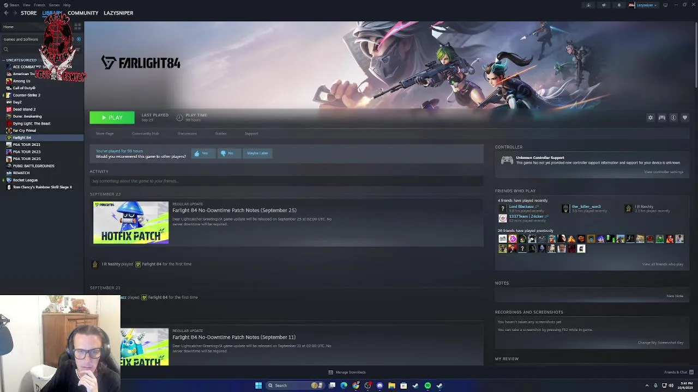
Task: Open Support link
Action: click(x=251, y=133)
